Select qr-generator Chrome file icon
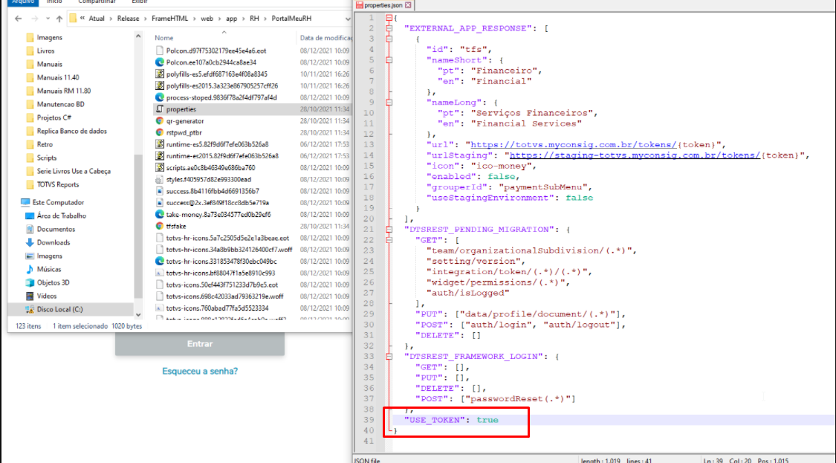836x463 pixels. point(160,120)
